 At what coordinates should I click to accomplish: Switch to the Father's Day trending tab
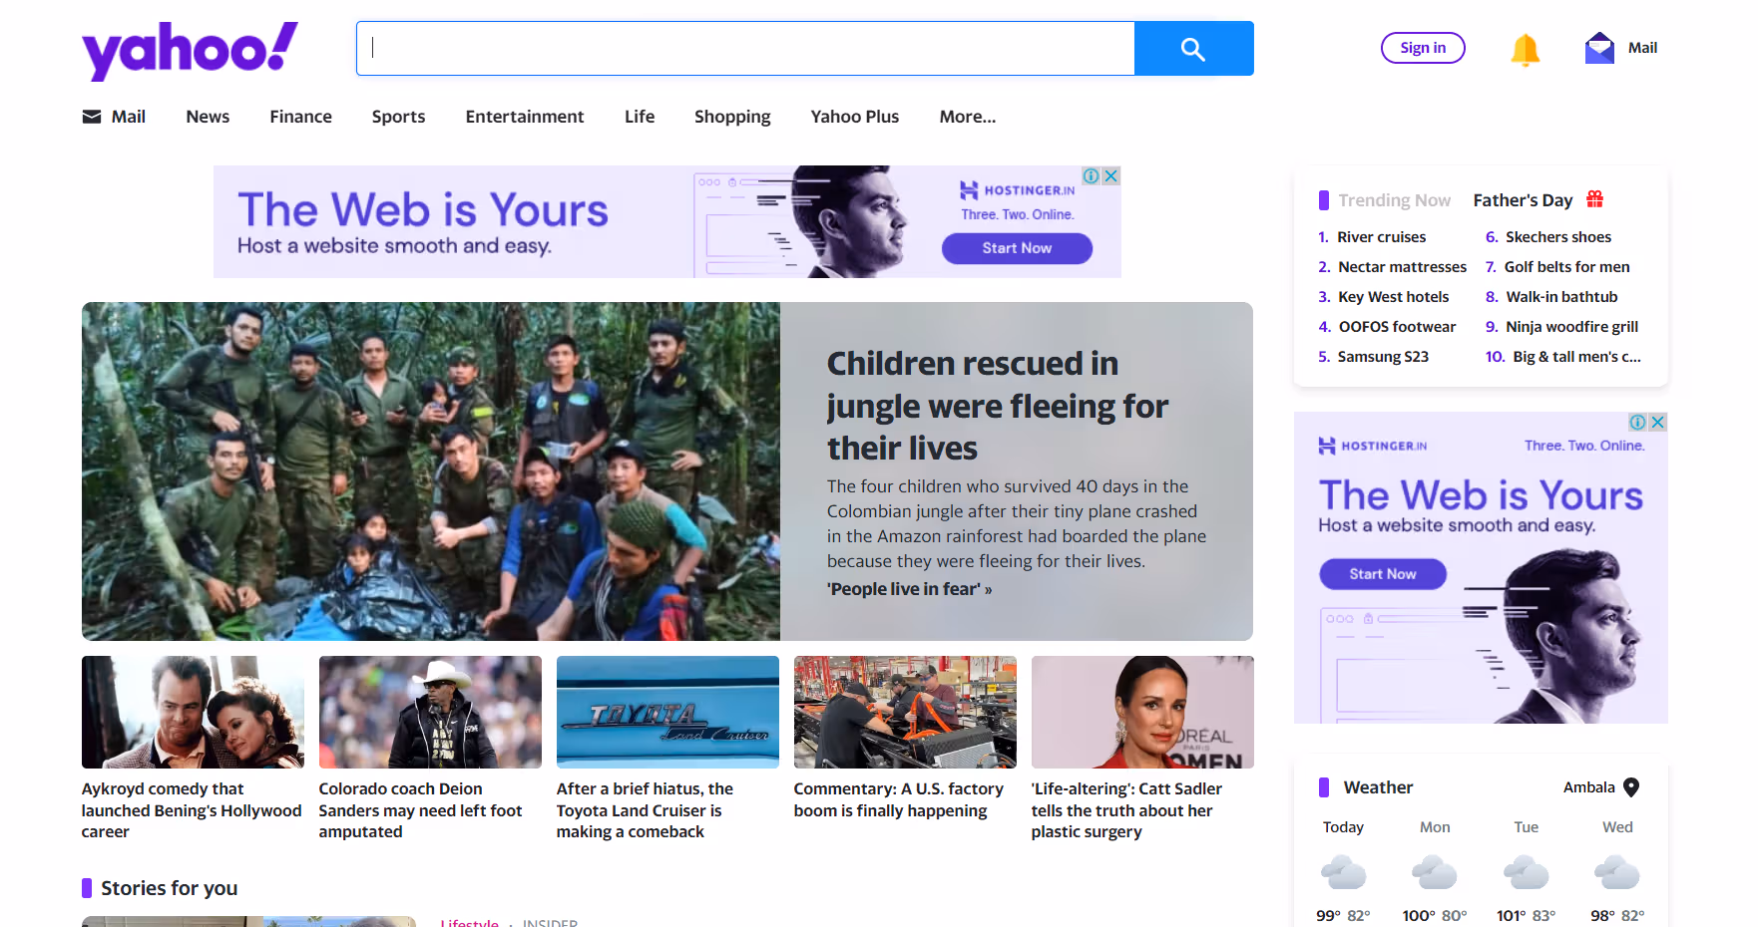coord(1523,200)
